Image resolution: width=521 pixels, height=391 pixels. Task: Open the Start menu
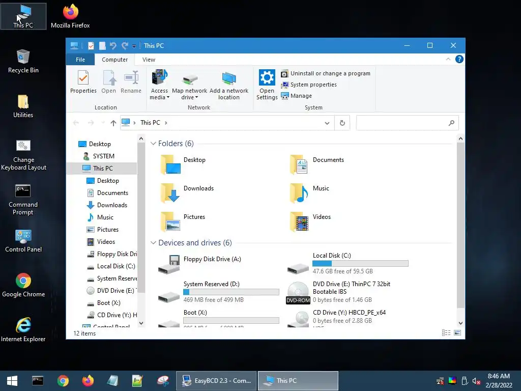tap(12, 381)
